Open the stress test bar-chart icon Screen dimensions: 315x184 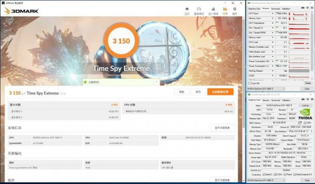tap(213, 11)
